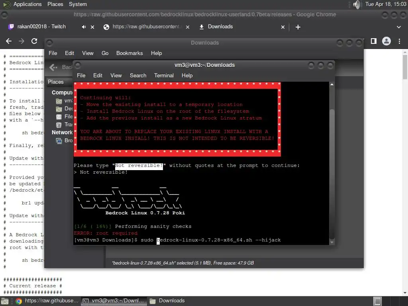Open the System menu in top panel
Image resolution: width=408 pixels, height=306 pixels.
pos(78,4)
